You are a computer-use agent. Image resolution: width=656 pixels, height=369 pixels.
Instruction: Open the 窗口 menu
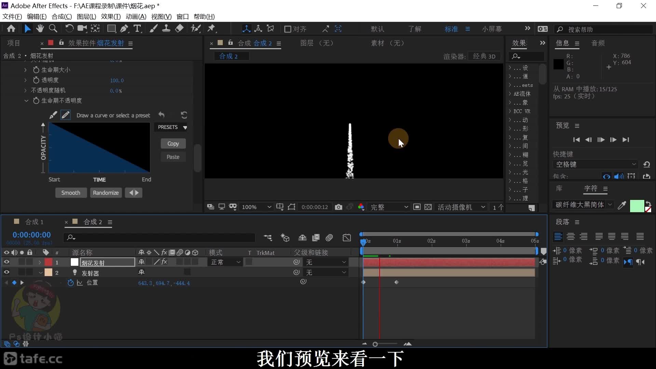click(x=183, y=16)
